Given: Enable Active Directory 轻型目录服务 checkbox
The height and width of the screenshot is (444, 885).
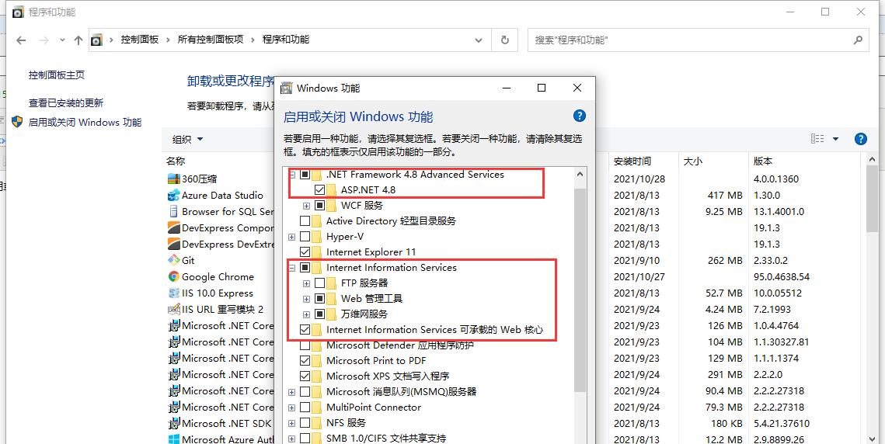Looking at the screenshot, I should pos(305,220).
